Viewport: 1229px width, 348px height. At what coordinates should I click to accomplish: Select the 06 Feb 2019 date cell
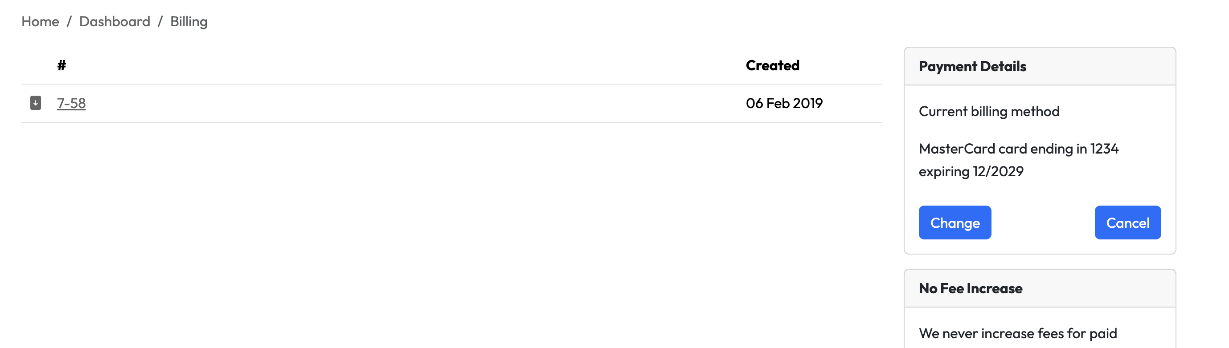tap(784, 103)
